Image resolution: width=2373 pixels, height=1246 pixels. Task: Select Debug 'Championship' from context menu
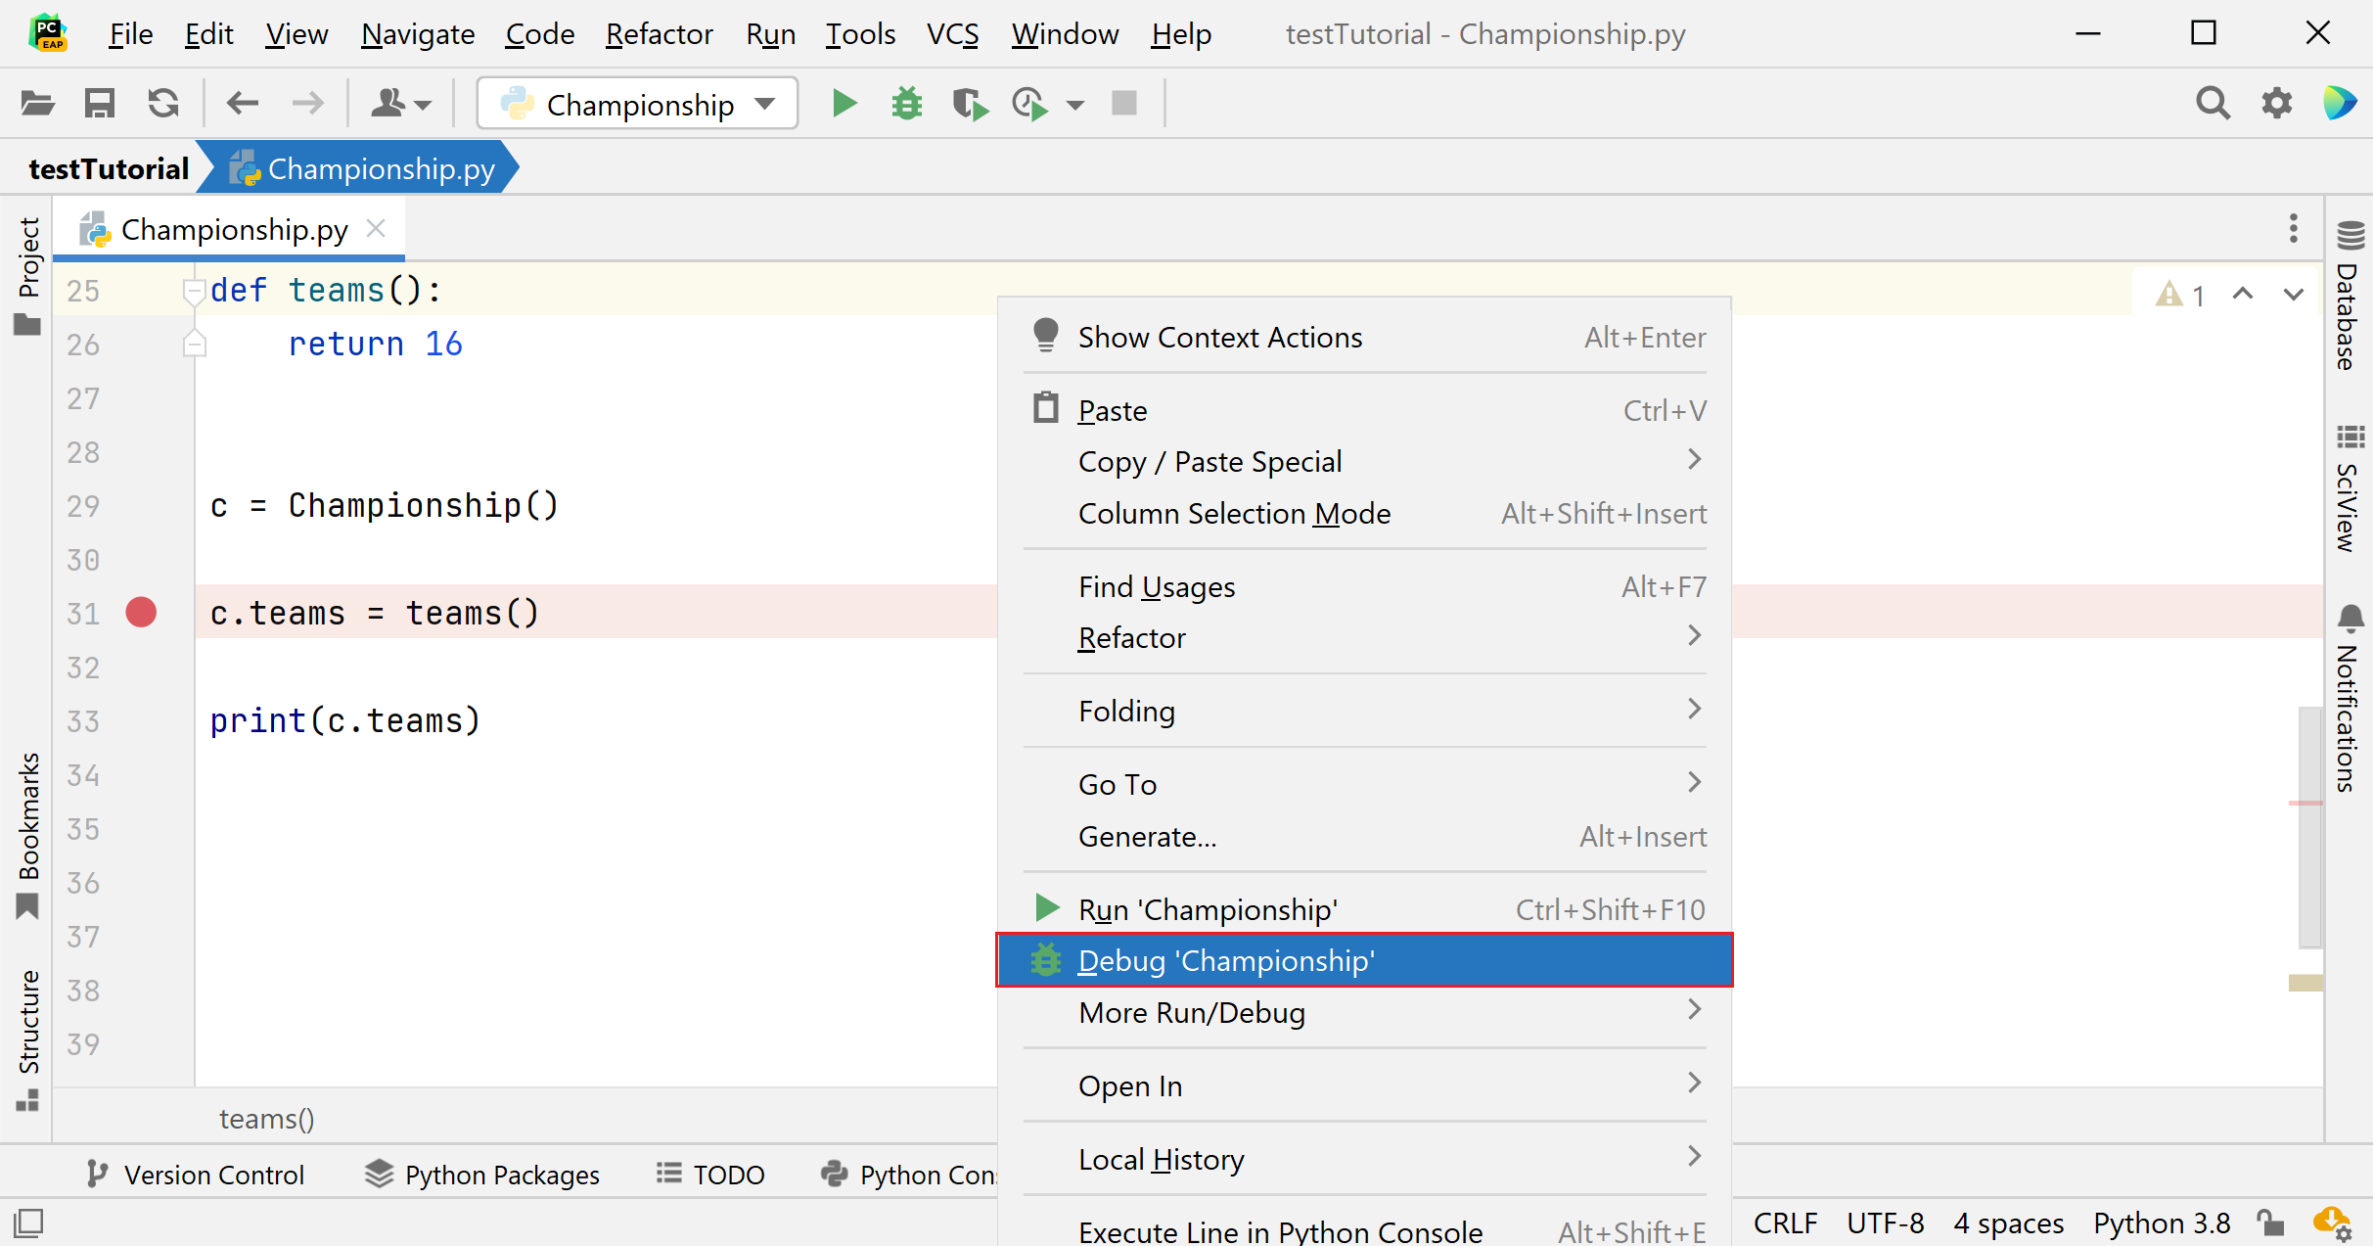(x=1225, y=961)
